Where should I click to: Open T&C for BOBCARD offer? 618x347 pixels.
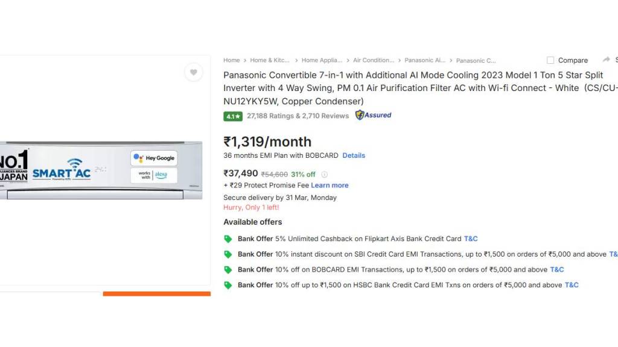pyautogui.click(x=556, y=270)
